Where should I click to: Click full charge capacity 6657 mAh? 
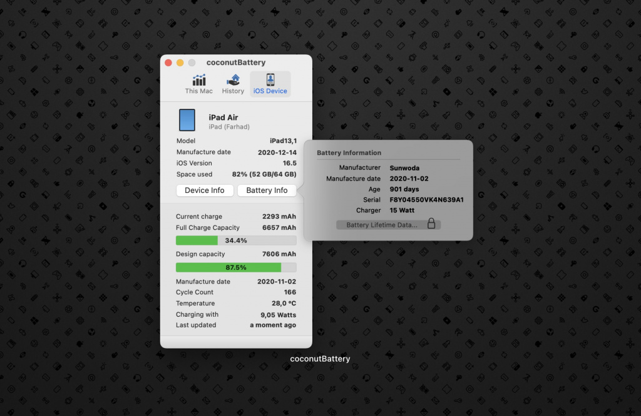coord(279,227)
